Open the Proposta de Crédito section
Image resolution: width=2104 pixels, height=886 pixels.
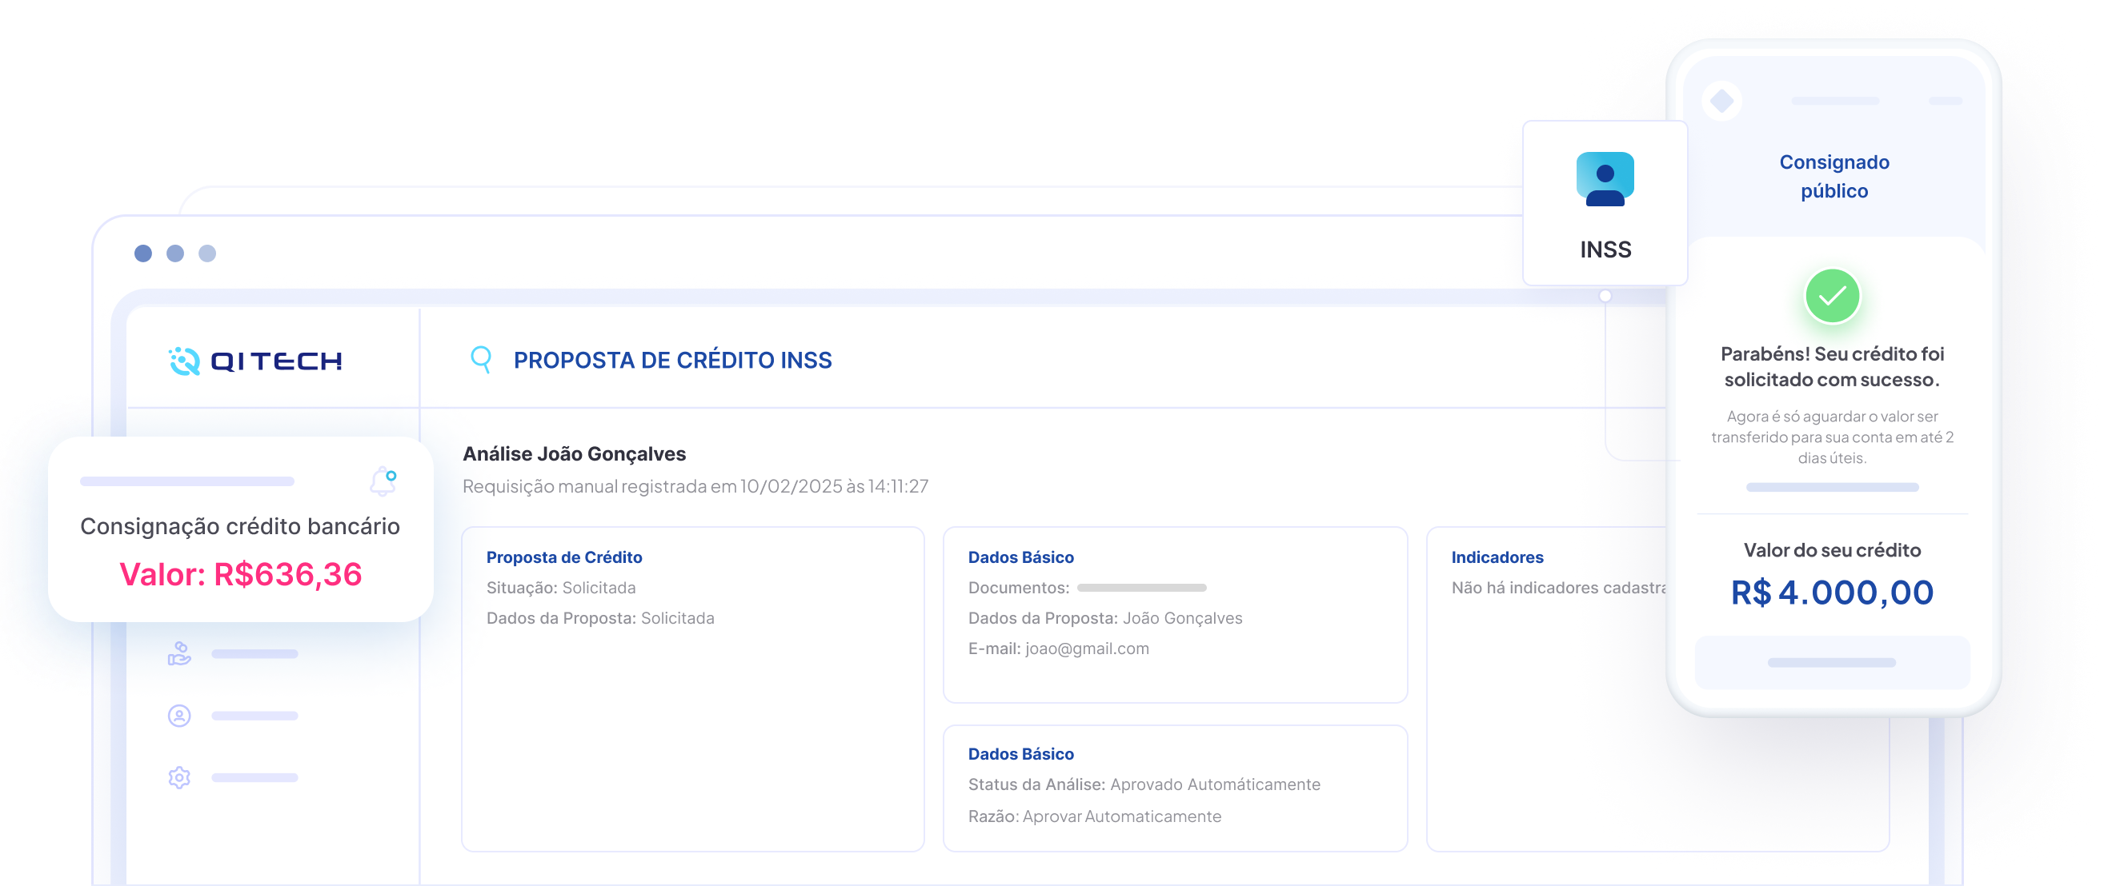563,557
